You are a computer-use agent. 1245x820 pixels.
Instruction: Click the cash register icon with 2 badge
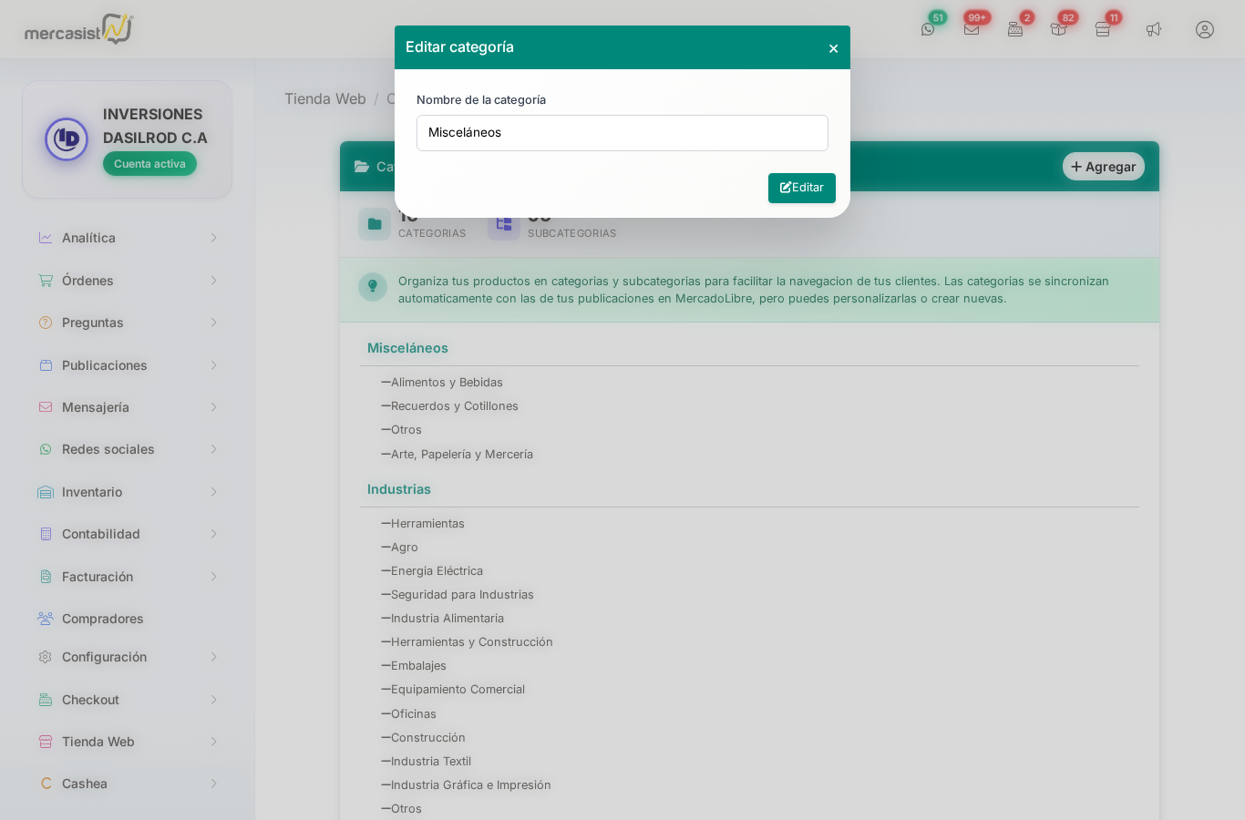click(x=1015, y=29)
